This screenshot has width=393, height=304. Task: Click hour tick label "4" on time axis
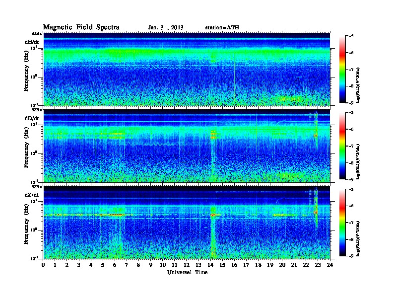(91, 265)
